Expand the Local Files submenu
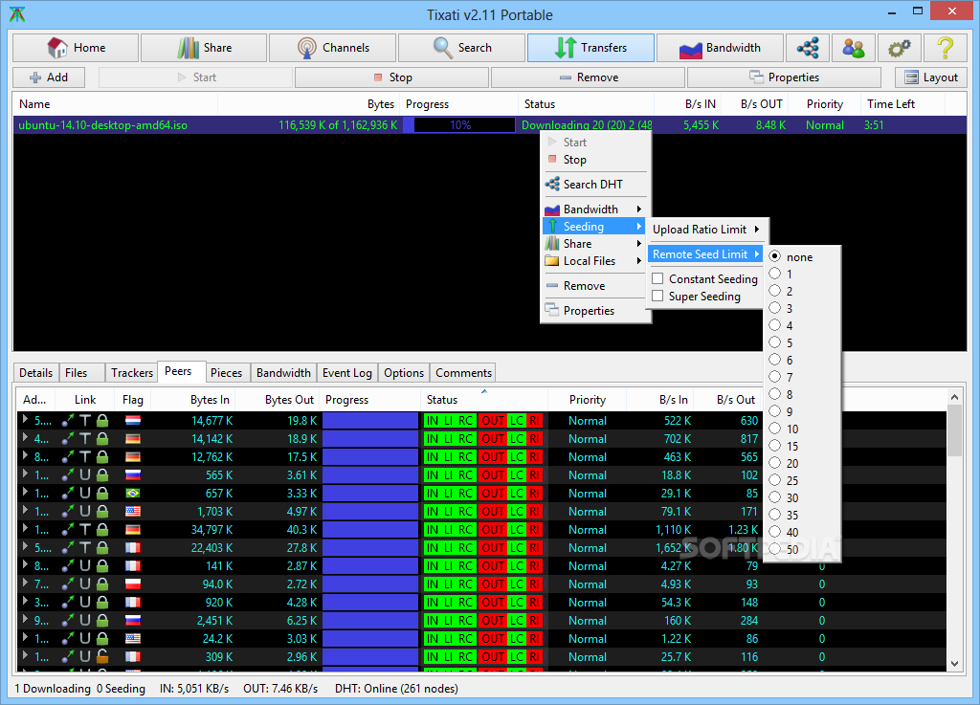The width and height of the screenshot is (980, 705). pos(594,261)
